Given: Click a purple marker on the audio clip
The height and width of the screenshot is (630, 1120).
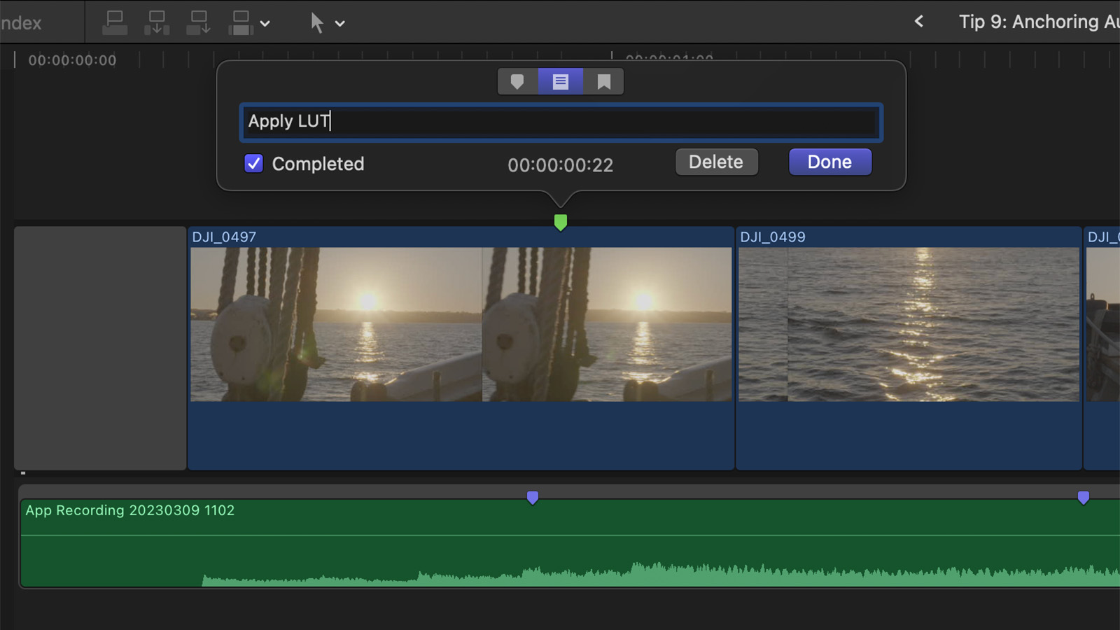Looking at the screenshot, I should (x=533, y=496).
